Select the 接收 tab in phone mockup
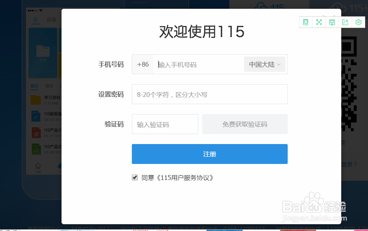368x231 pixels. click(49, 86)
